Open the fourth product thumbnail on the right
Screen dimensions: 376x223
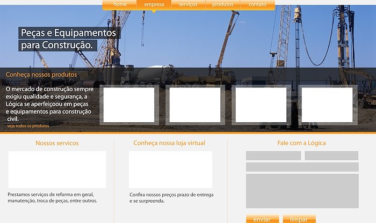(x=327, y=105)
